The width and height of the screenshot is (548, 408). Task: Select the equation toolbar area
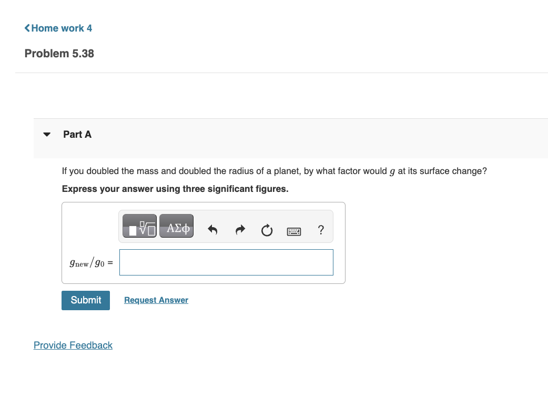click(226, 227)
